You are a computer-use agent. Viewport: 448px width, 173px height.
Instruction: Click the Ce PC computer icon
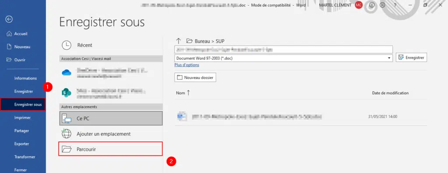point(66,118)
